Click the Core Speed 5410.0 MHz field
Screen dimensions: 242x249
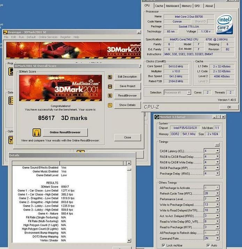(176, 66)
